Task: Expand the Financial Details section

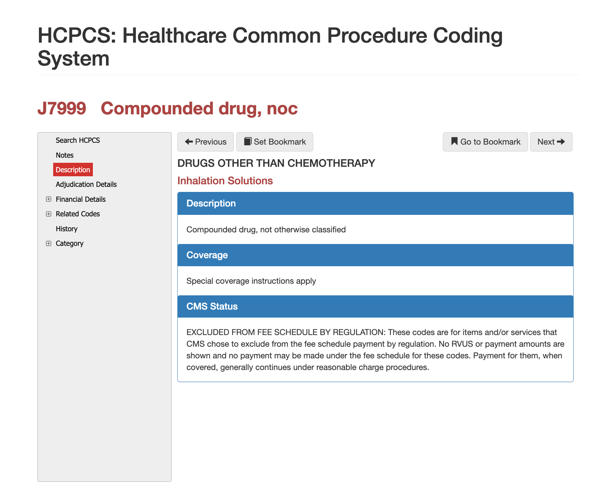Action: tap(80, 199)
